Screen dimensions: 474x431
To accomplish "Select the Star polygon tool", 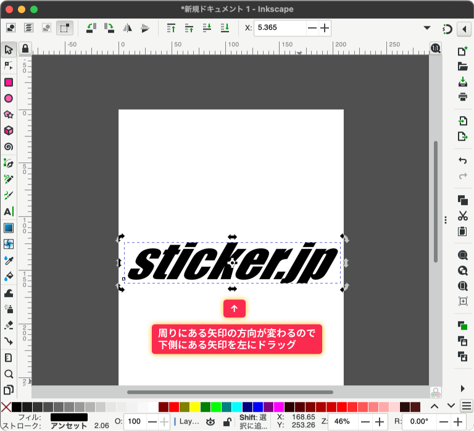I will pyautogui.click(x=9, y=115).
